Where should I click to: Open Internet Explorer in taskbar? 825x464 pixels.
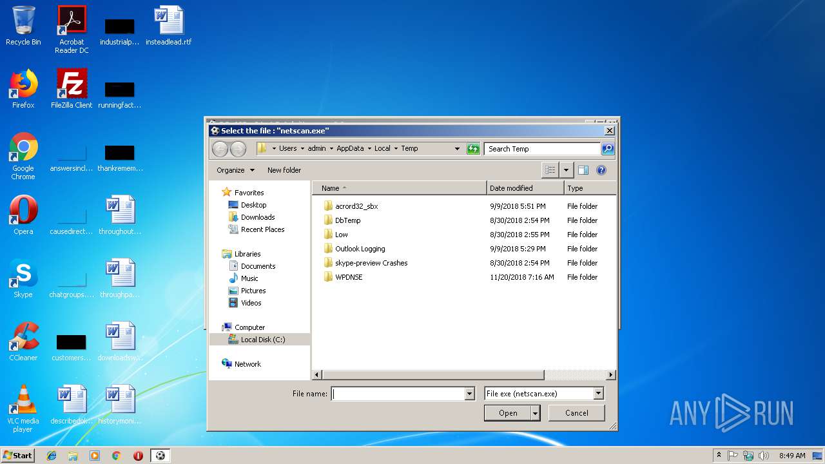click(x=52, y=456)
